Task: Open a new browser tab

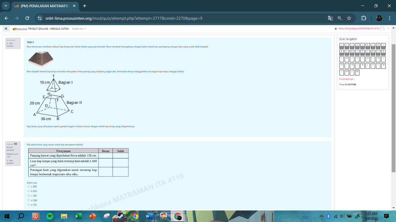Action: [84, 6]
